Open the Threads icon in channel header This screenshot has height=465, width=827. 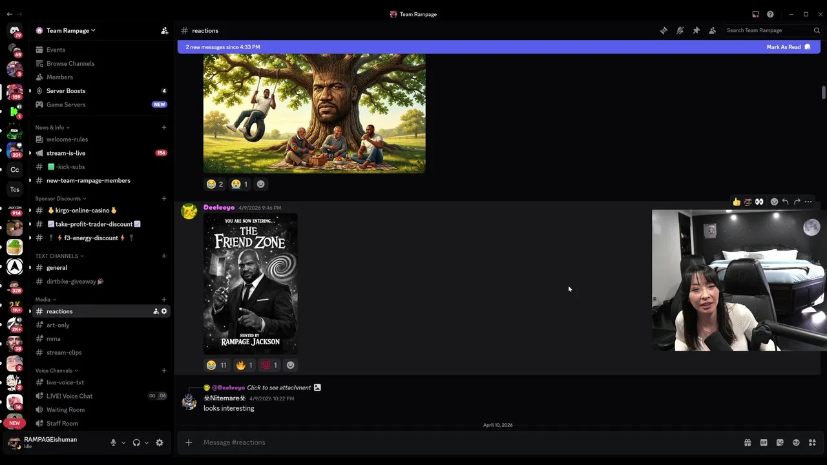664,30
